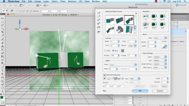The height and width of the screenshot is (106, 189).
Task: Click the presets list scrollbar handle
Action: [x=135, y=27]
